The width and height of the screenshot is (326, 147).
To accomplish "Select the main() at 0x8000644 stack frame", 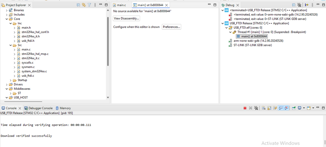I will [252, 36].
